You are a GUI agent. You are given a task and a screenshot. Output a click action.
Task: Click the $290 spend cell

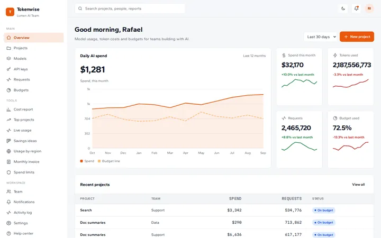click(237, 223)
